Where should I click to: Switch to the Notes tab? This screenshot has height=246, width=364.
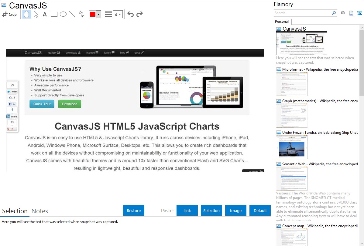[40, 211]
